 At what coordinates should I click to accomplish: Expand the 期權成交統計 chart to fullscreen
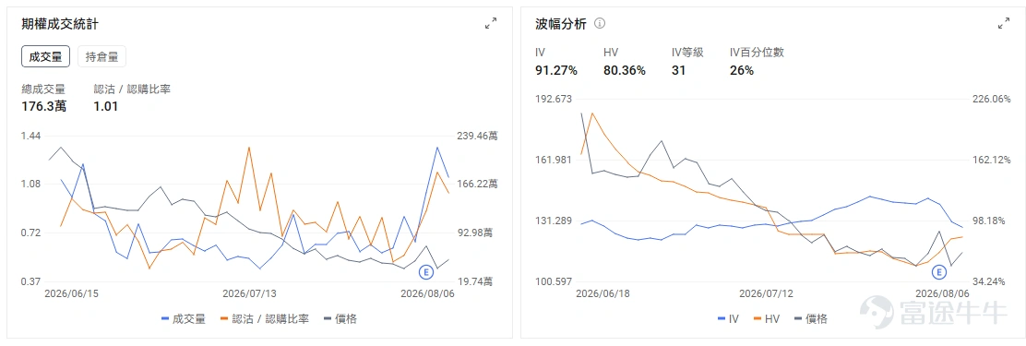click(490, 24)
